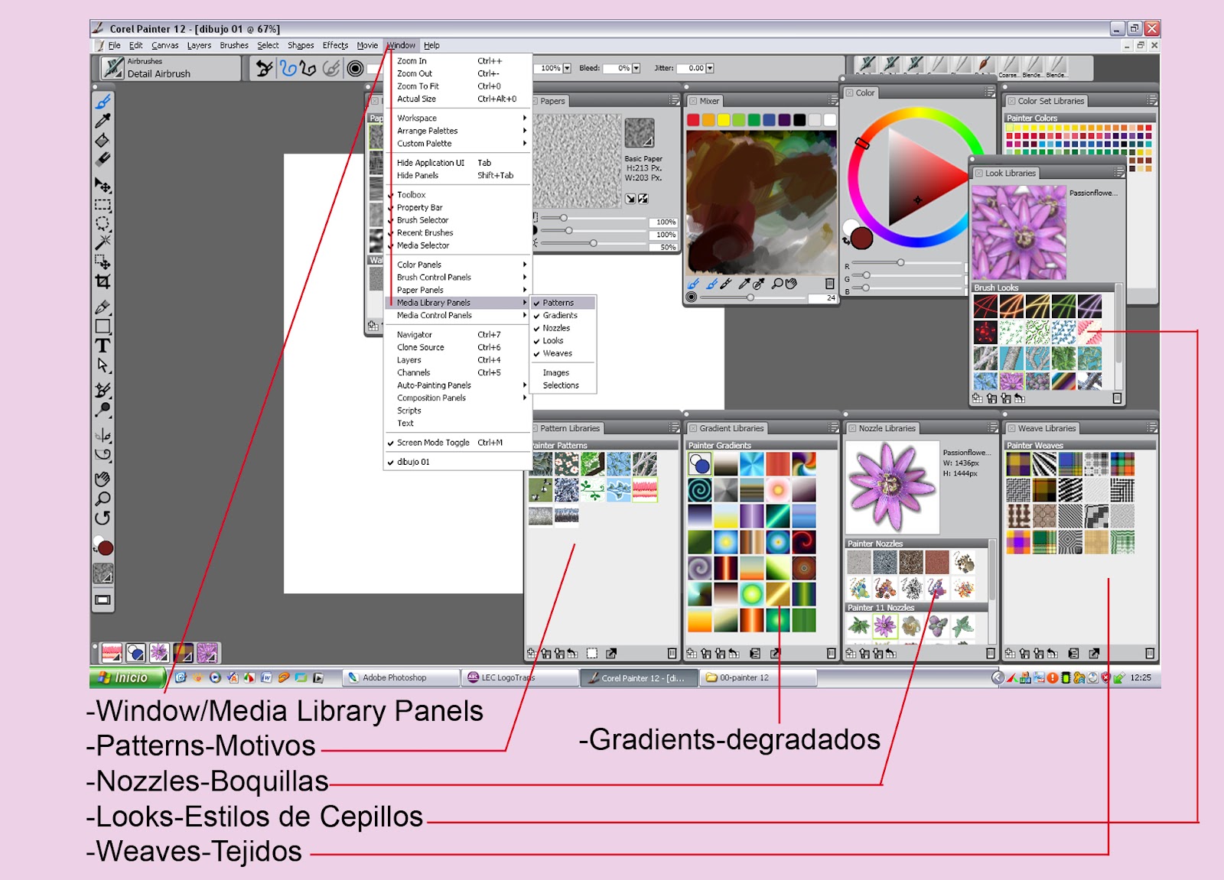Select the Magnifier tool in the toolbox

pos(103,498)
